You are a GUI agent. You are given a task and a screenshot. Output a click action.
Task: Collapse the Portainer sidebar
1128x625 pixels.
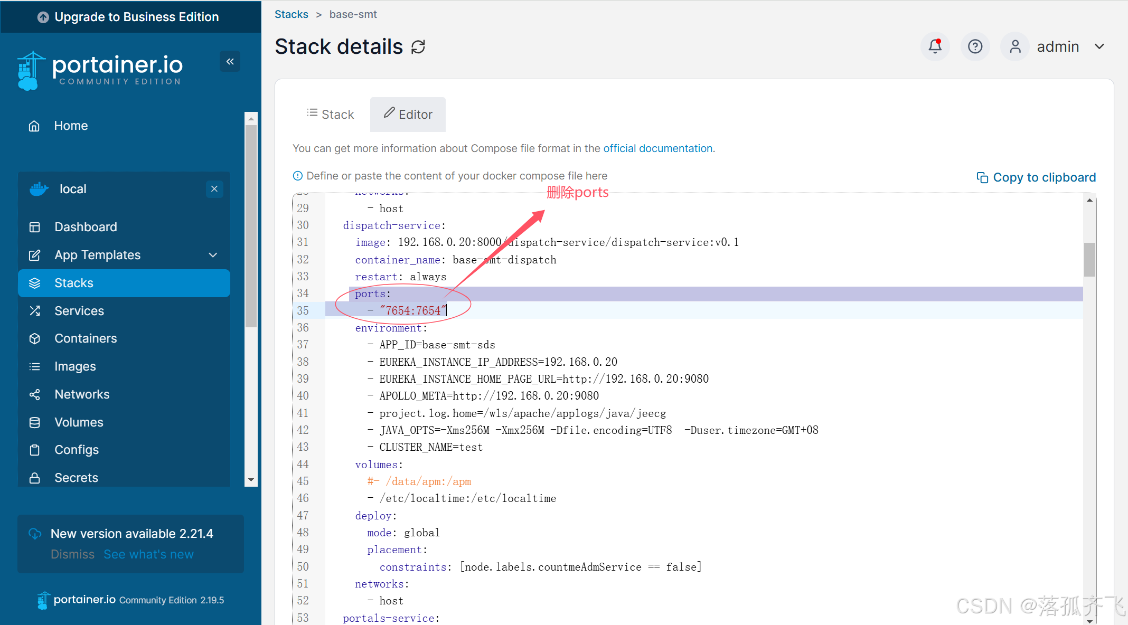pyautogui.click(x=230, y=61)
